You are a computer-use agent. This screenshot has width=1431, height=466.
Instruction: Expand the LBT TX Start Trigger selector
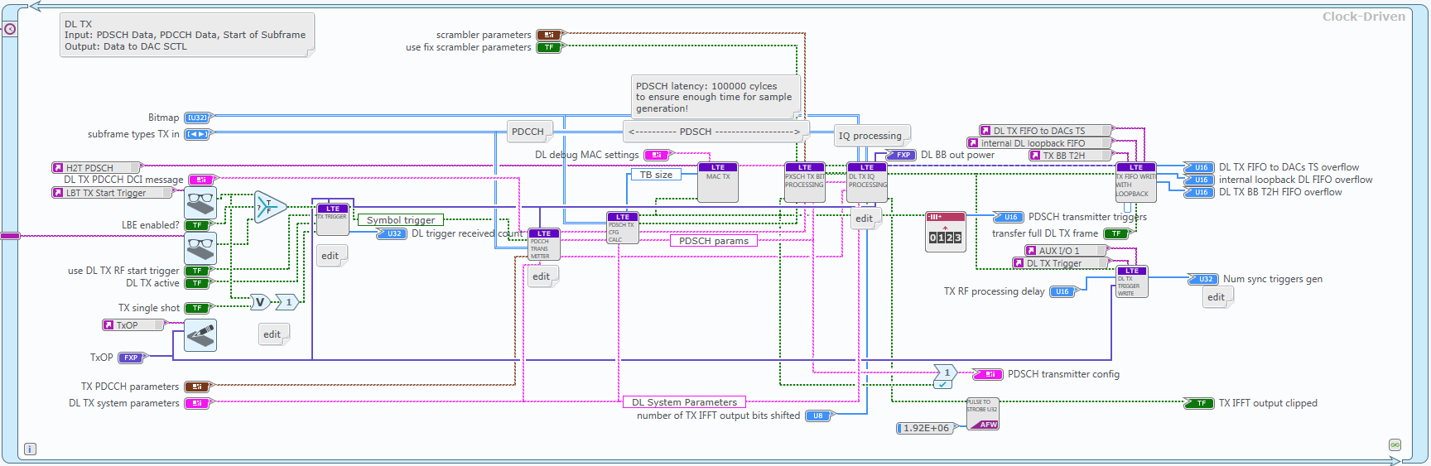pyautogui.click(x=113, y=193)
